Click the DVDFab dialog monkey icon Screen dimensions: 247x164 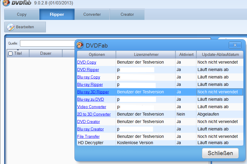tap(80, 45)
